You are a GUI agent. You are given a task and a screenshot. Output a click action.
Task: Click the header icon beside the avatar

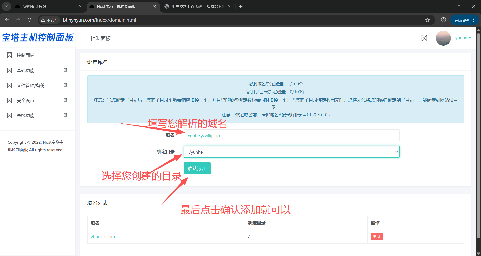(x=424, y=38)
